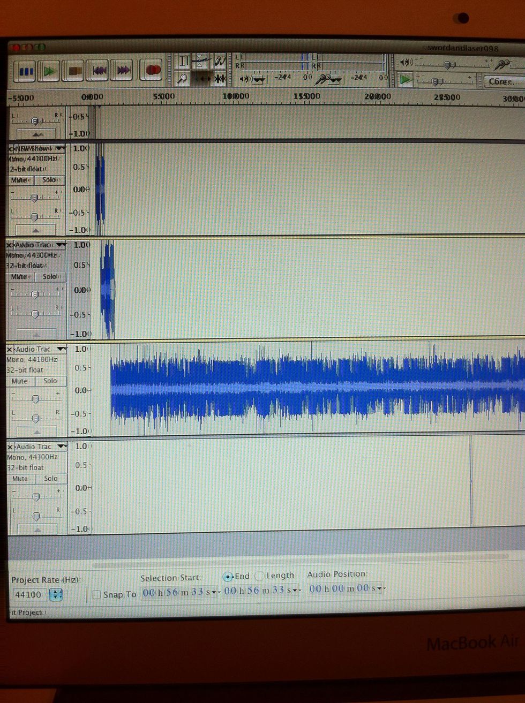
Task: Click the Stop playback button
Action: coord(74,71)
